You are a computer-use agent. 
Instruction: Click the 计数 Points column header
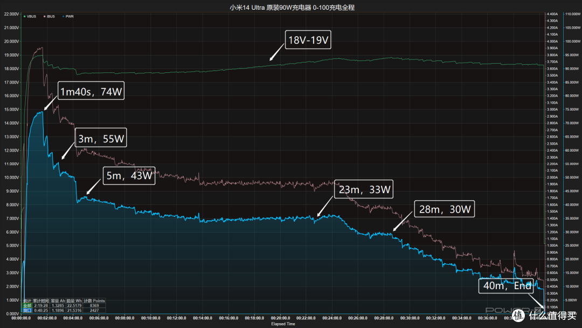coord(94,300)
